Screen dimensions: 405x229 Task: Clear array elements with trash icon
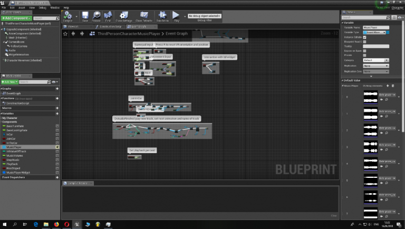pyautogui.click(x=393, y=86)
